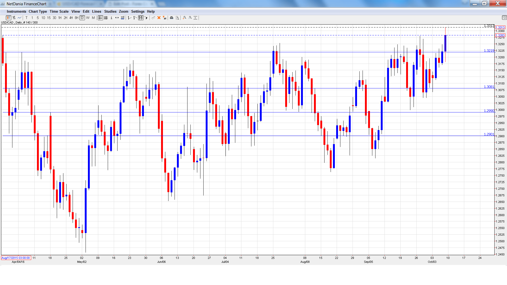
Task: Switch to the weekly W timeframe
Action: pyautogui.click(x=88, y=18)
